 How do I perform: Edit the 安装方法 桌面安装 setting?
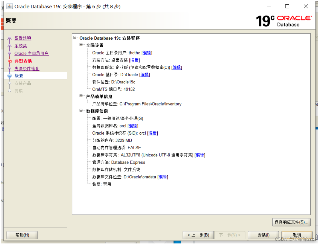[x=134, y=60]
